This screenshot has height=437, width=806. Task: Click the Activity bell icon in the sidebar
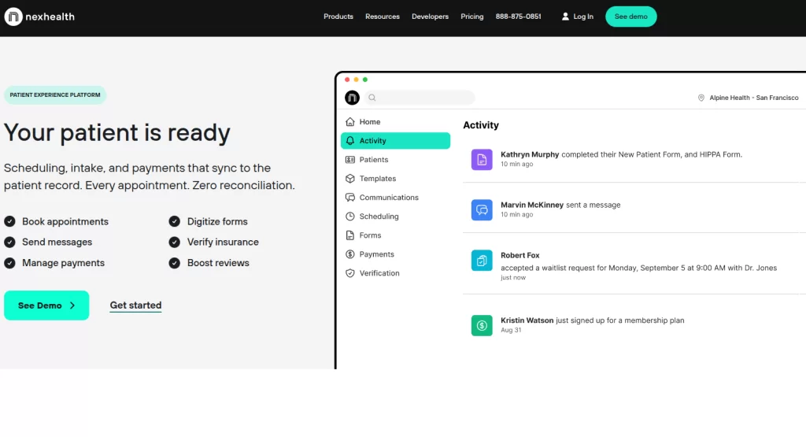[350, 141]
